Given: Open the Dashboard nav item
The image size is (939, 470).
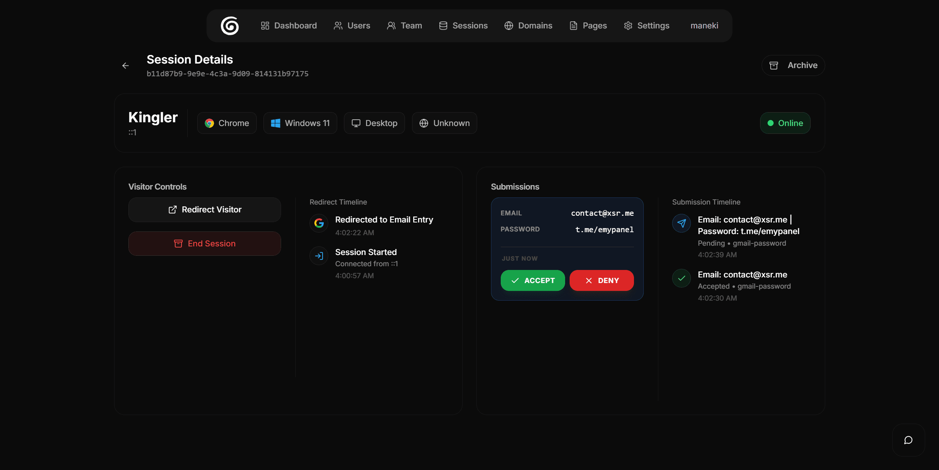Looking at the screenshot, I should 289,26.
